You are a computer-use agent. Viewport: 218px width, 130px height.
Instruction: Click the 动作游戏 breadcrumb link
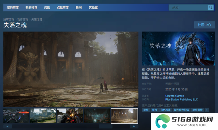pos(23,19)
